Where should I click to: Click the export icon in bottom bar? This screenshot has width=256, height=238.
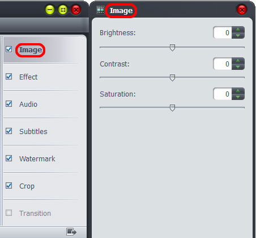pyautogui.click(x=71, y=232)
